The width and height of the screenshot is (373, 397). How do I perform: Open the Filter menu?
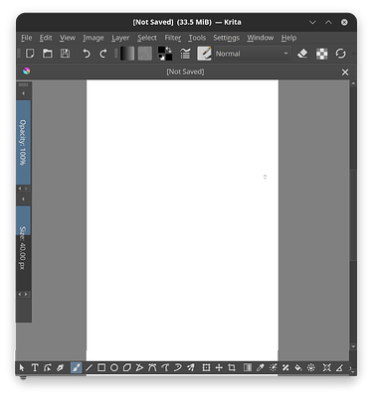pos(173,38)
